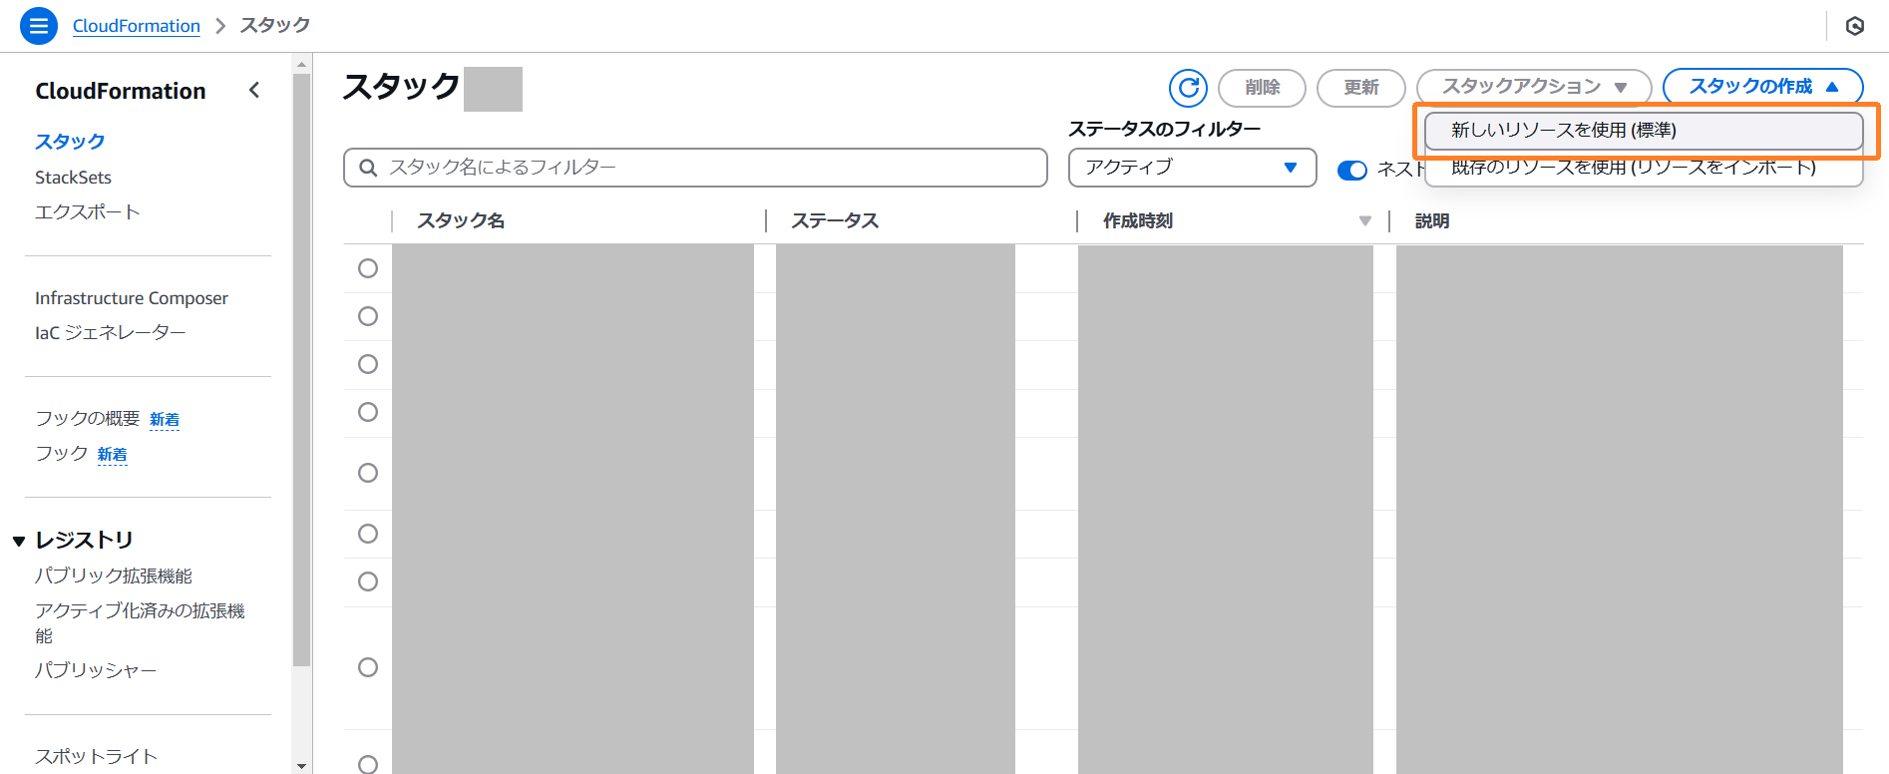Collapse the レジストリ section triangle
This screenshot has width=1889, height=774.
[x=19, y=541]
